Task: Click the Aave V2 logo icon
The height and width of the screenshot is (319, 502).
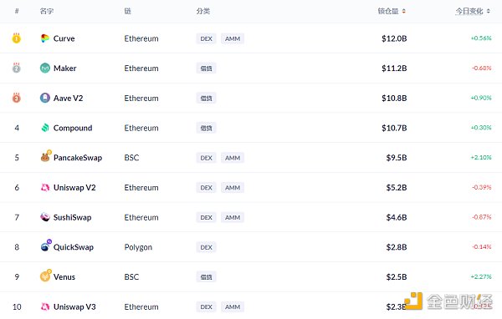Action: click(x=45, y=98)
